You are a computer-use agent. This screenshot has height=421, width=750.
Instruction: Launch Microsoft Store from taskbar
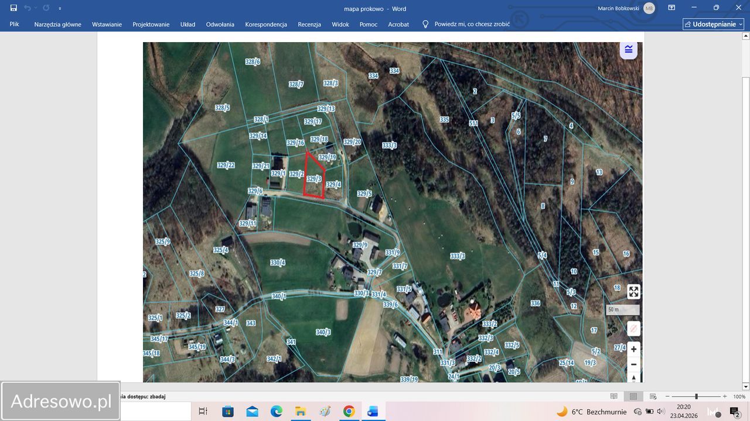[x=228, y=412]
